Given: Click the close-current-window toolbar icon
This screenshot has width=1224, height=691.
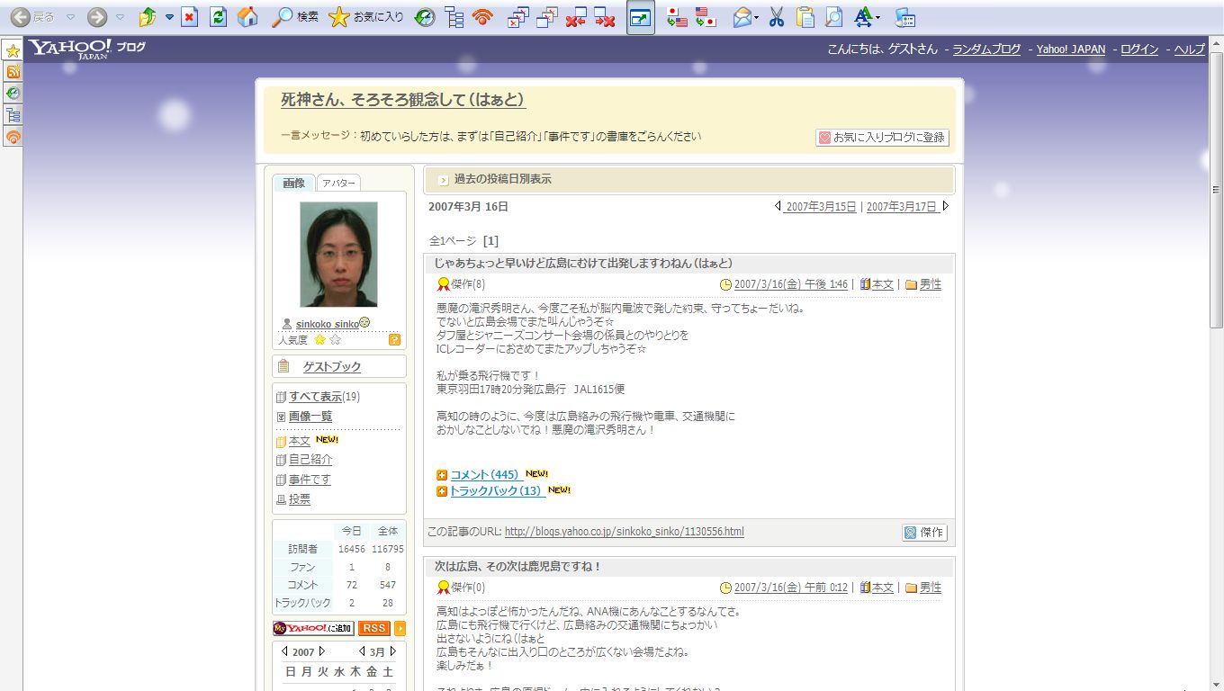Looking at the screenshot, I should coord(518,17).
